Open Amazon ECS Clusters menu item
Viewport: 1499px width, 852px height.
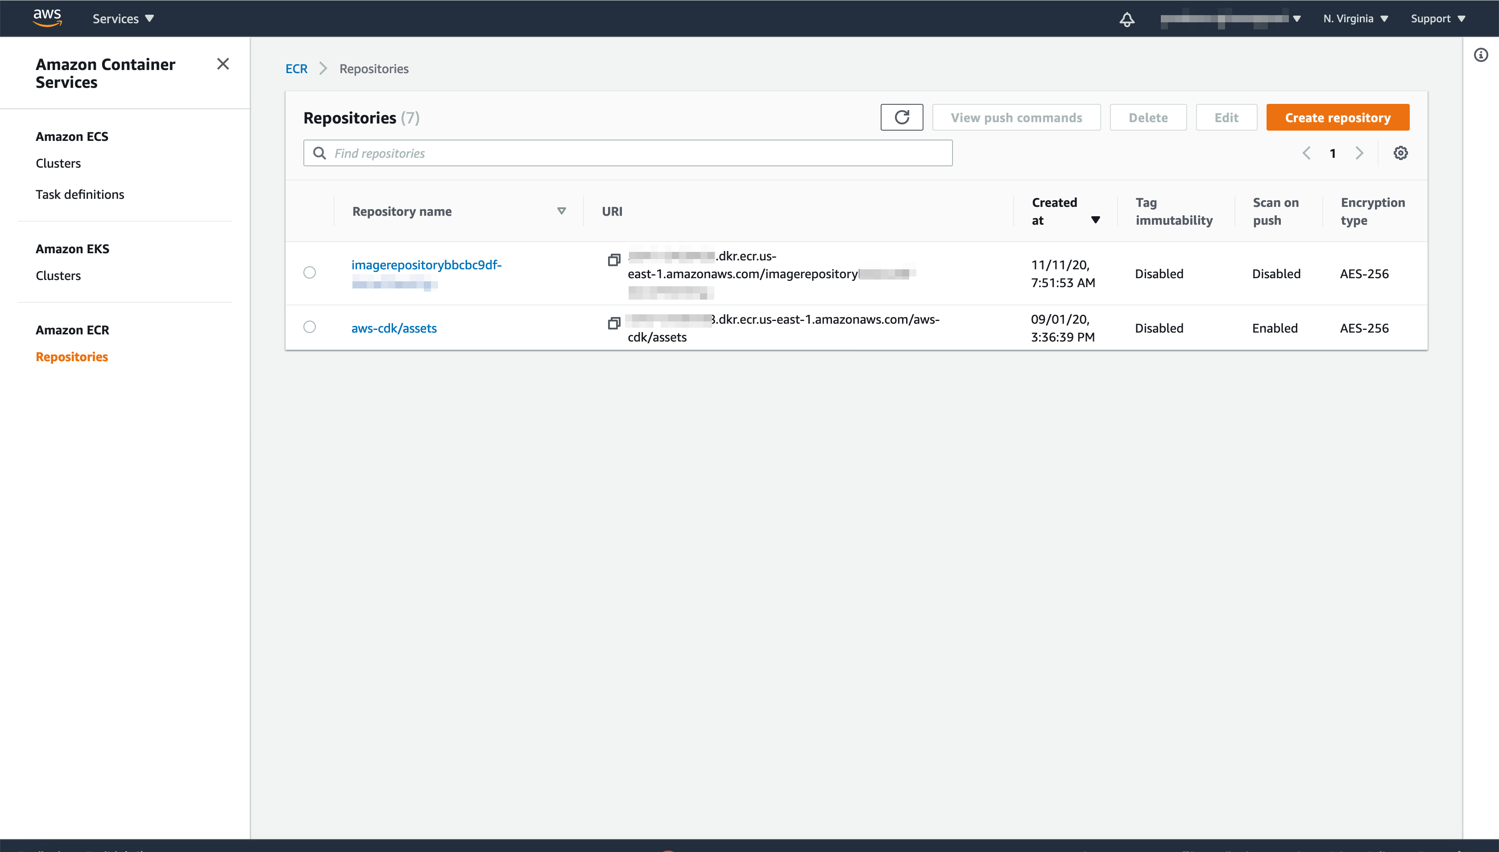(59, 163)
